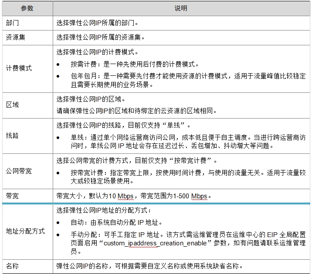312x275 pixels.
Task: Click line 选择公网带宽的计费方式，目前仅支持“按带宽计费”。
Action: tap(137, 160)
